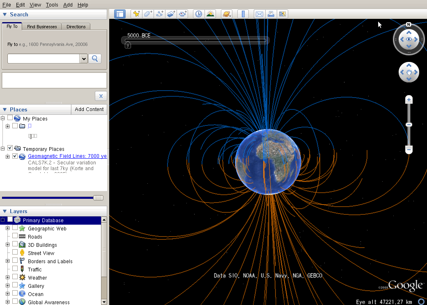Click the Add Path tool icon
Image resolution: width=427 pixels, height=305 pixels.
(160, 14)
